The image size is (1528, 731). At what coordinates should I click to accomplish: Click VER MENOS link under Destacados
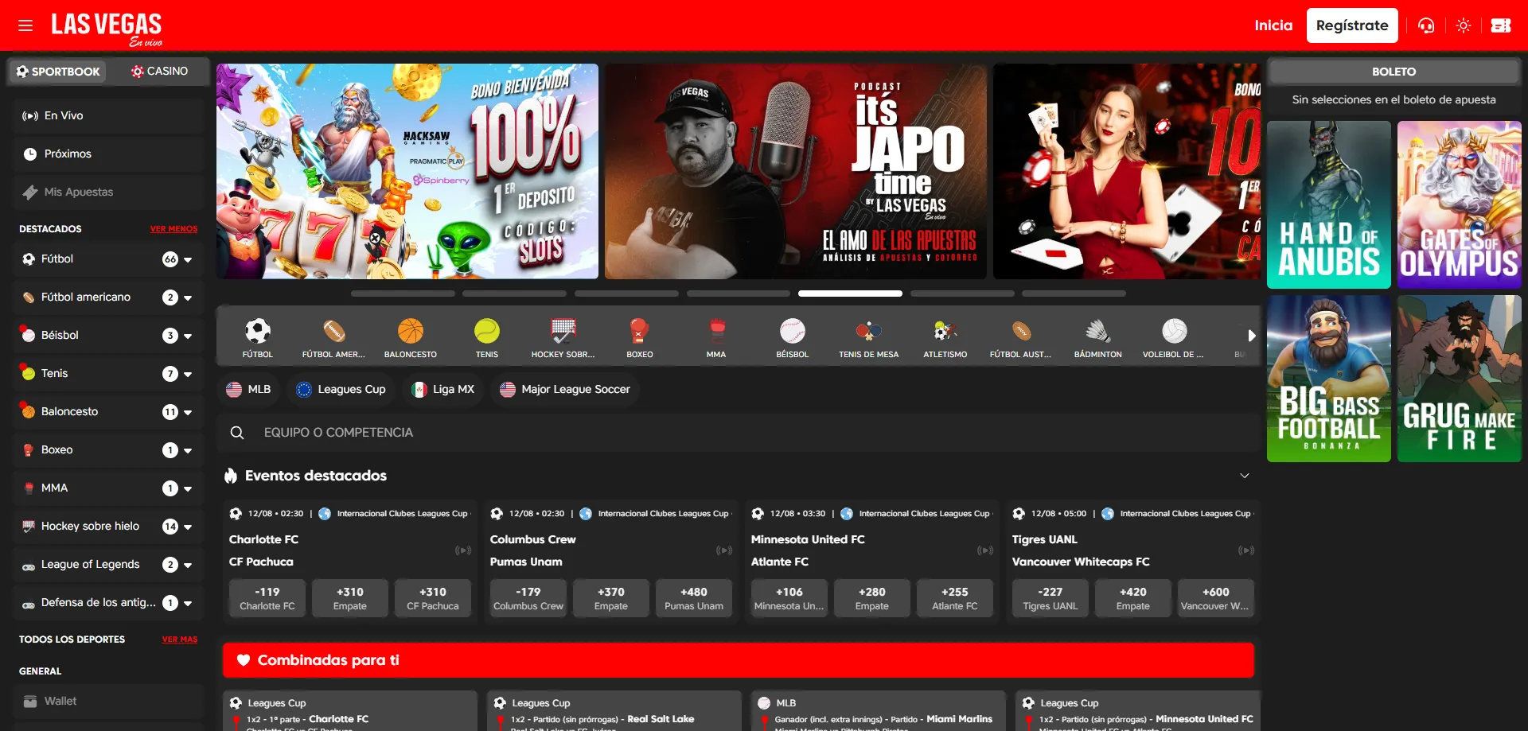[173, 229]
